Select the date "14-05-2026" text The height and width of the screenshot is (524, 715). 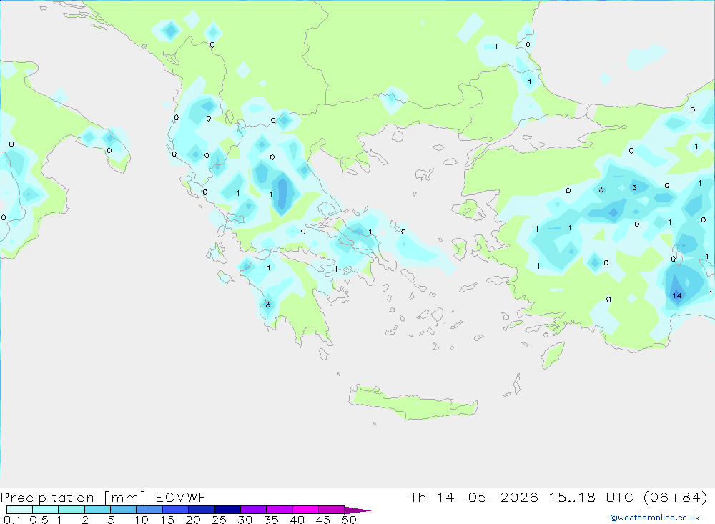[488, 497]
